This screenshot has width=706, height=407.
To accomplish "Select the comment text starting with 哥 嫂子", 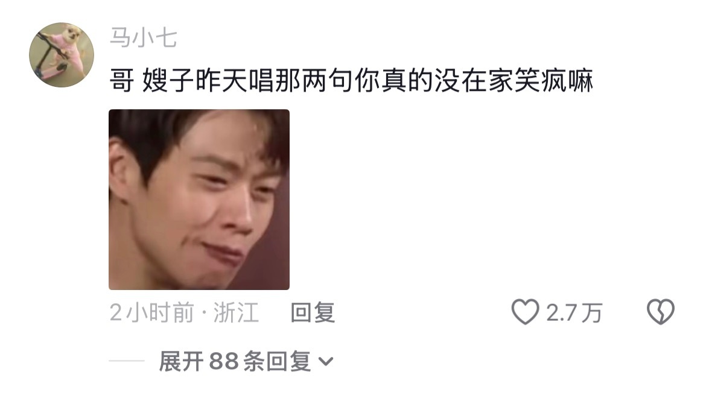I will [351, 81].
